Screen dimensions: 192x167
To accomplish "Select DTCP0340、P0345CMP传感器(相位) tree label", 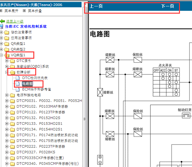I will (48, 164).
